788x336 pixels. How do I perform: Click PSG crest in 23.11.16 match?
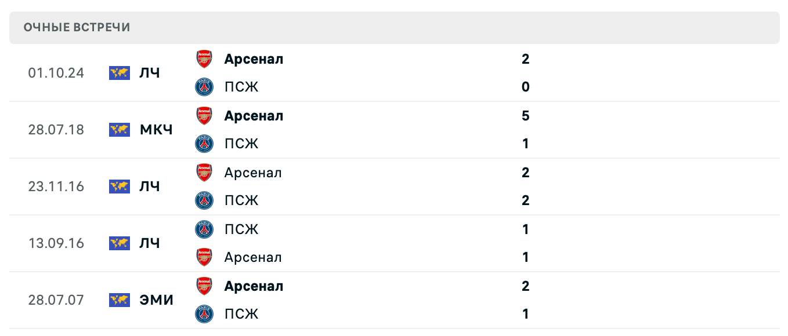click(x=204, y=200)
